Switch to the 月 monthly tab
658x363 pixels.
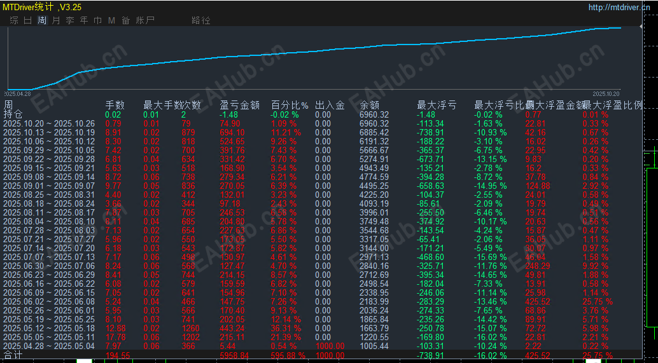click(x=56, y=20)
